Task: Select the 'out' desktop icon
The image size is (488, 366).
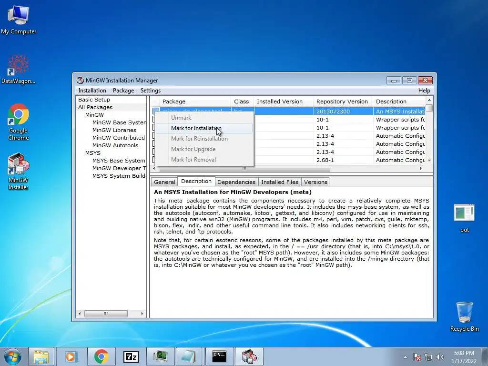Action: point(464,218)
